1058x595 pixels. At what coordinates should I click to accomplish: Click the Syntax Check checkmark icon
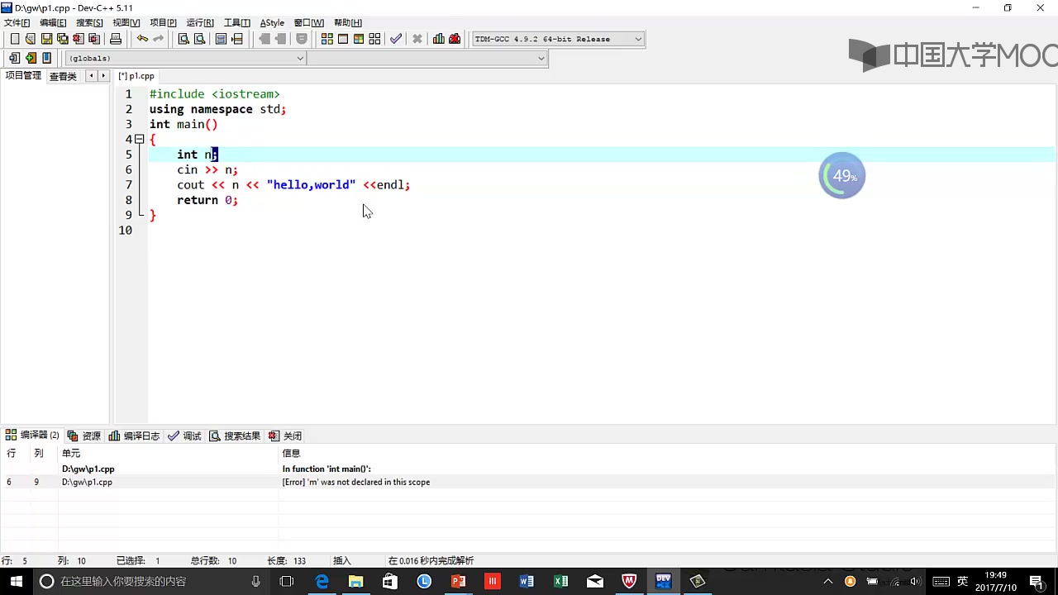(x=396, y=39)
